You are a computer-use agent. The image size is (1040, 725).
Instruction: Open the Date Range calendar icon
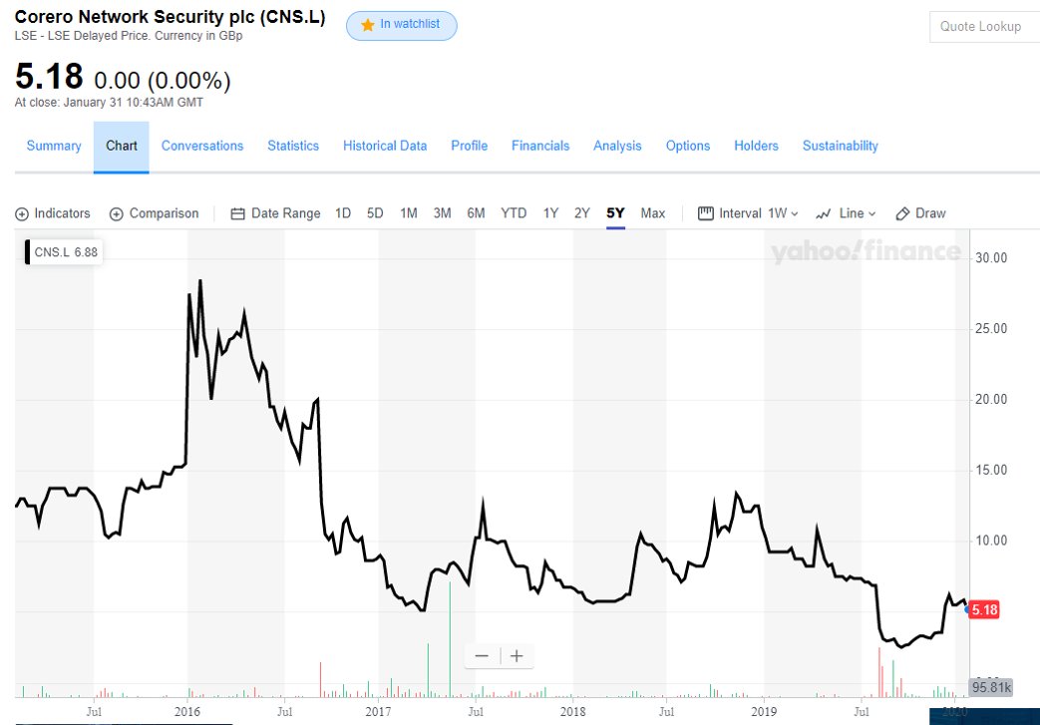(237, 213)
